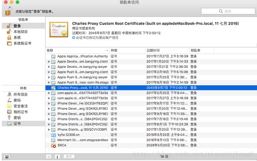
Task: Select iPhone Distrib...c. row expiring 2017年8月1日
Action: coord(151,124)
